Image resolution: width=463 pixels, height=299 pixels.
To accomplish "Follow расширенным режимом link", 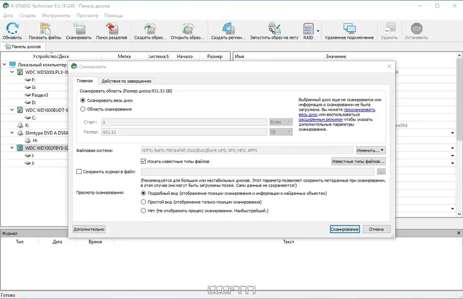I will pos(321,120).
